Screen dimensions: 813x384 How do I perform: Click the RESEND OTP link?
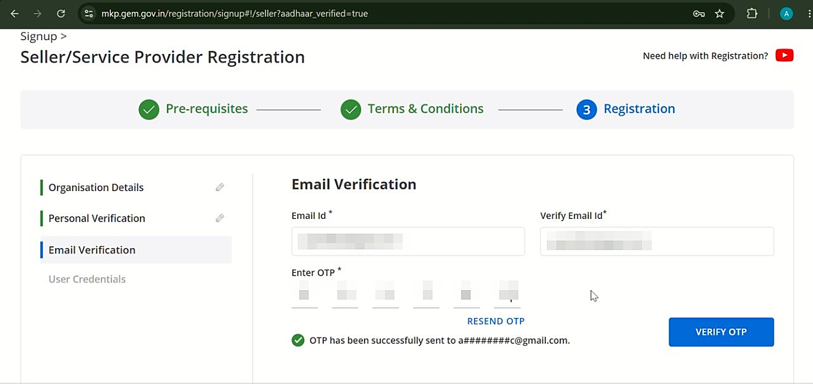(496, 321)
